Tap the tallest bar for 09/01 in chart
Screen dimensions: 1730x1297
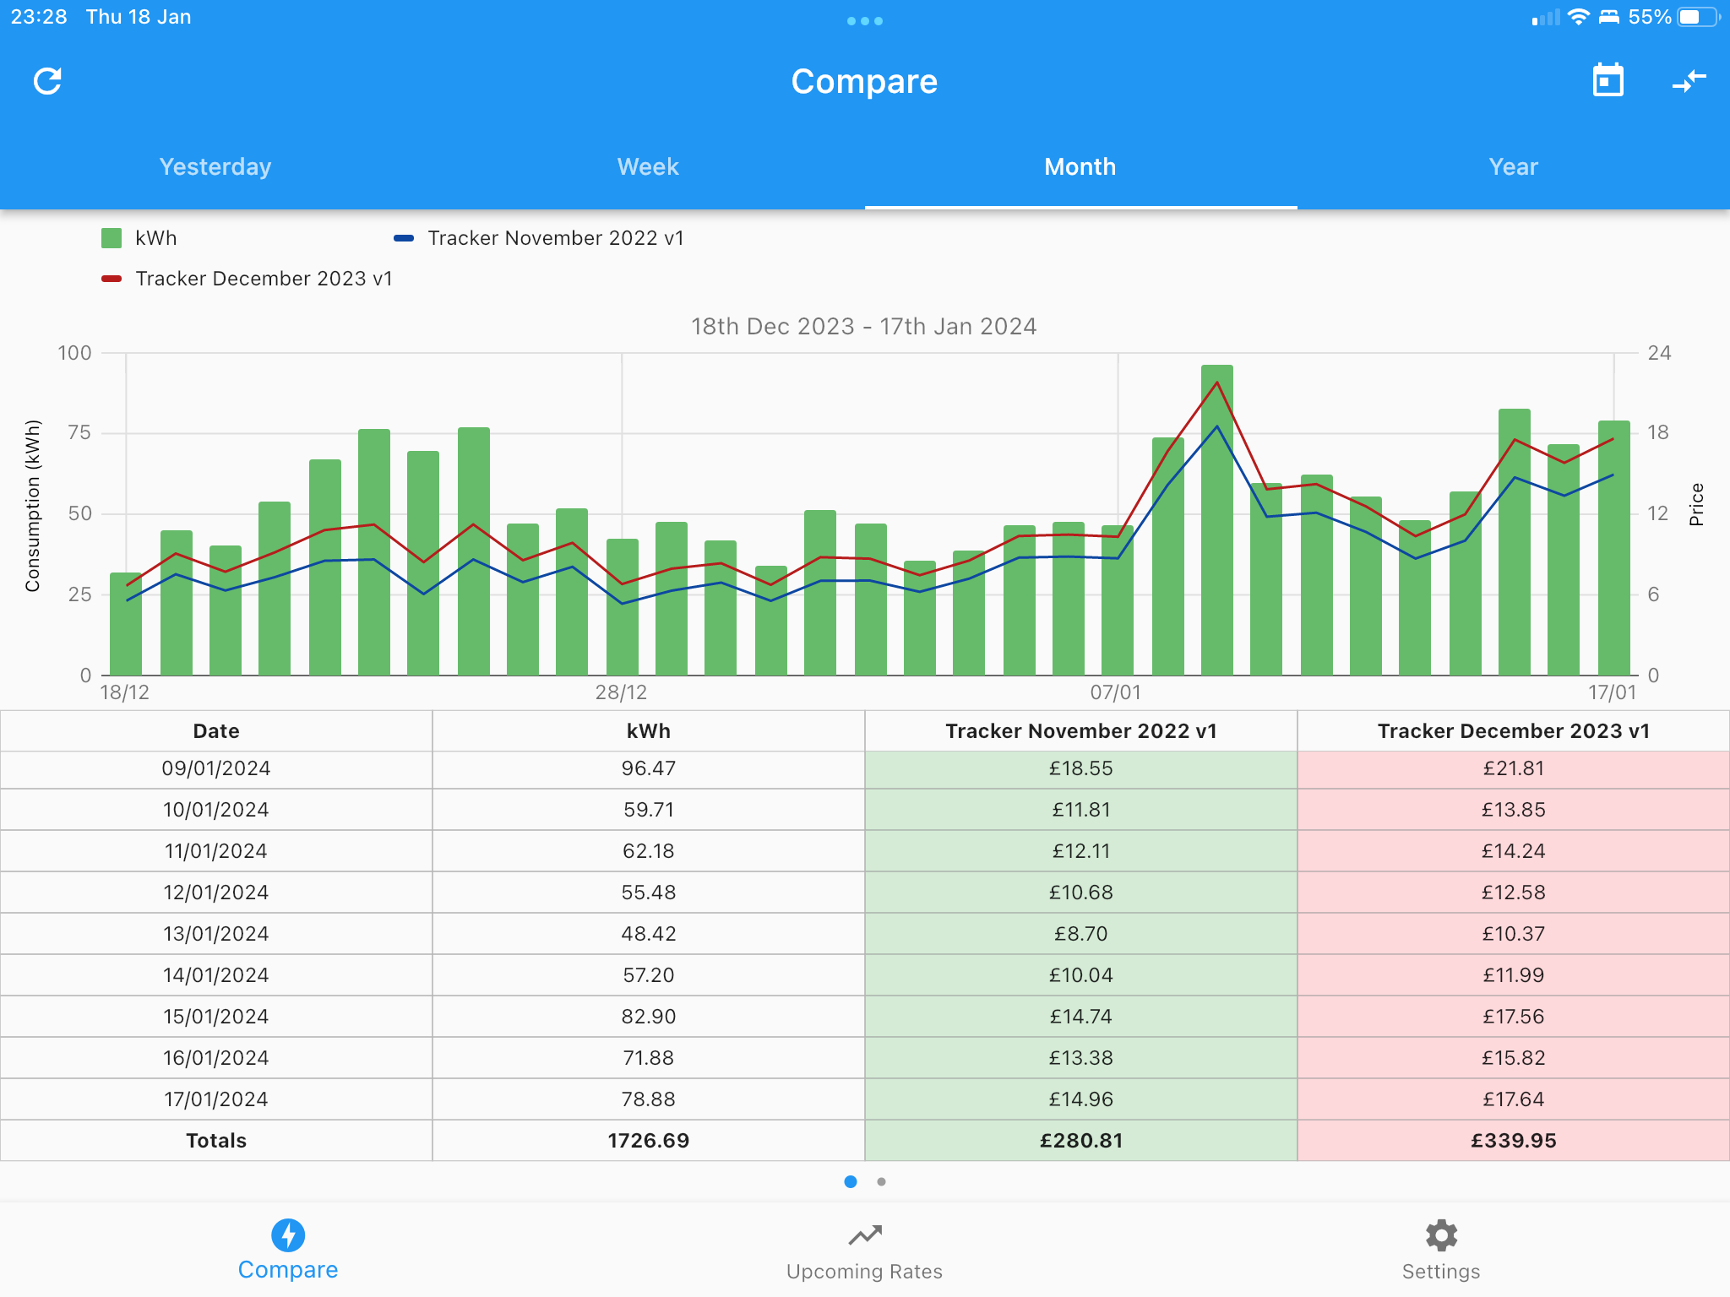(1216, 519)
